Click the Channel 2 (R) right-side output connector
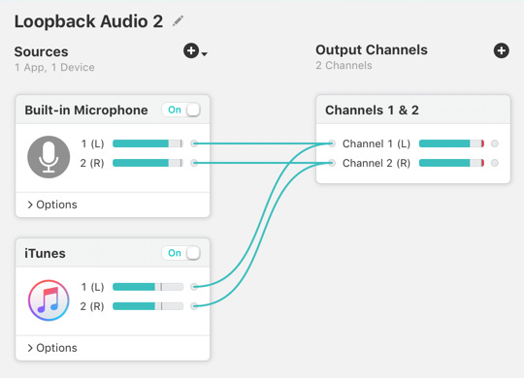Image resolution: width=524 pixels, height=378 pixels. point(495,163)
